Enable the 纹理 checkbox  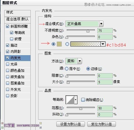tap(11, 39)
